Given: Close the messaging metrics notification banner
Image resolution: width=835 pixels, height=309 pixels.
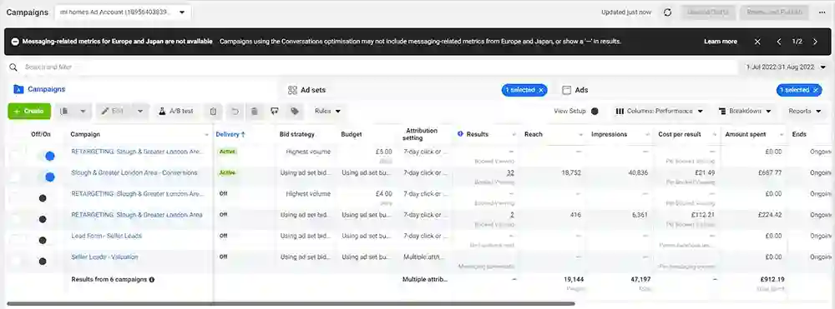Looking at the screenshot, I should point(757,42).
